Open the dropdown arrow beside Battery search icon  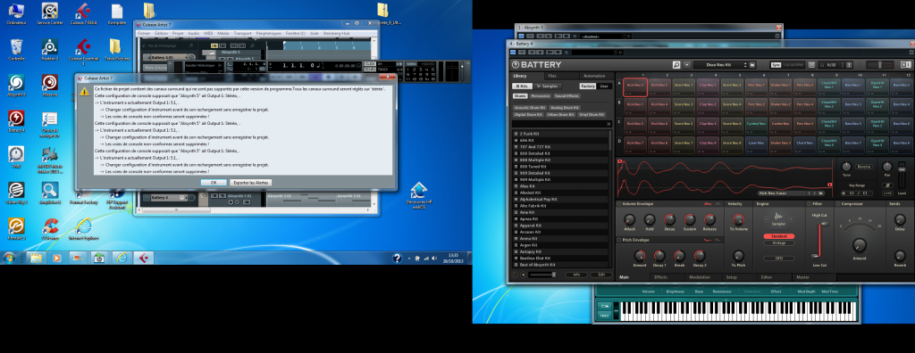[x=687, y=65]
